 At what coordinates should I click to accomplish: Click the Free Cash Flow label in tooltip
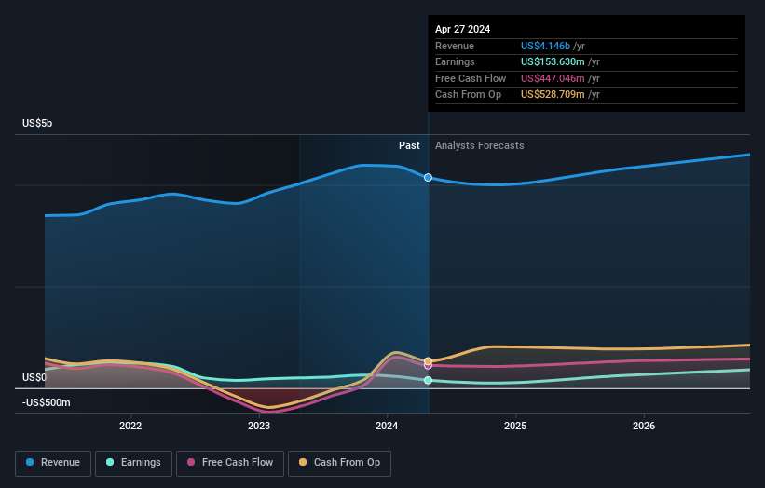(x=471, y=78)
